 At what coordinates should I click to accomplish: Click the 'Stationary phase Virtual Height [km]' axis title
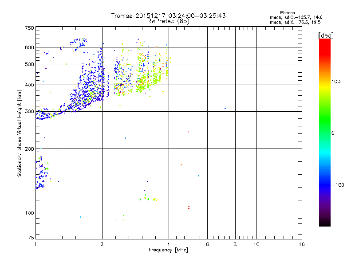[19, 133]
